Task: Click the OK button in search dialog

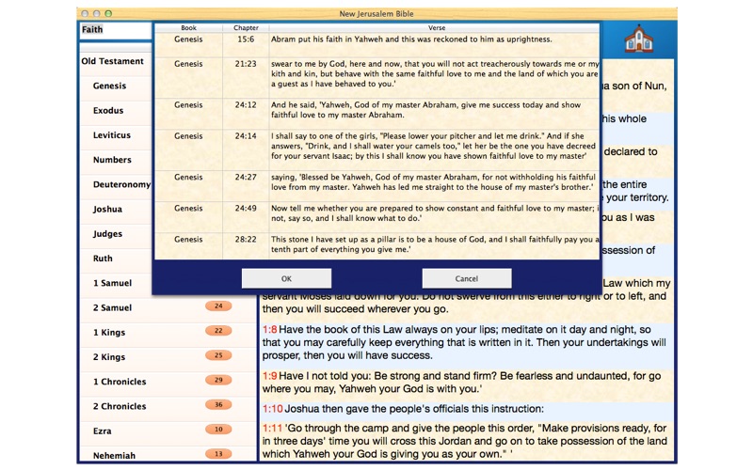Action: [286, 278]
